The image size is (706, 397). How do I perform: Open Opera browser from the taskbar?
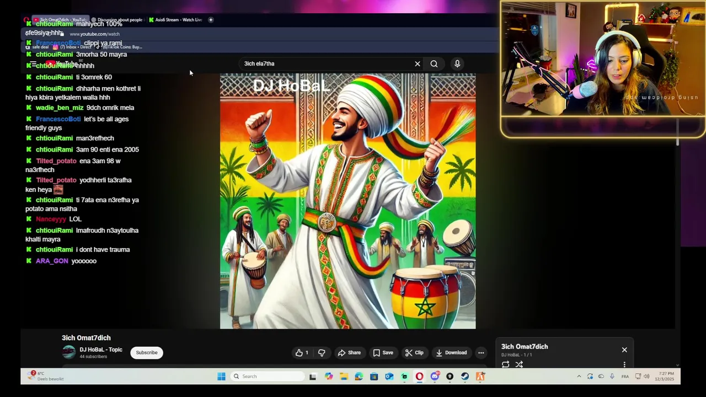[420, 377]
